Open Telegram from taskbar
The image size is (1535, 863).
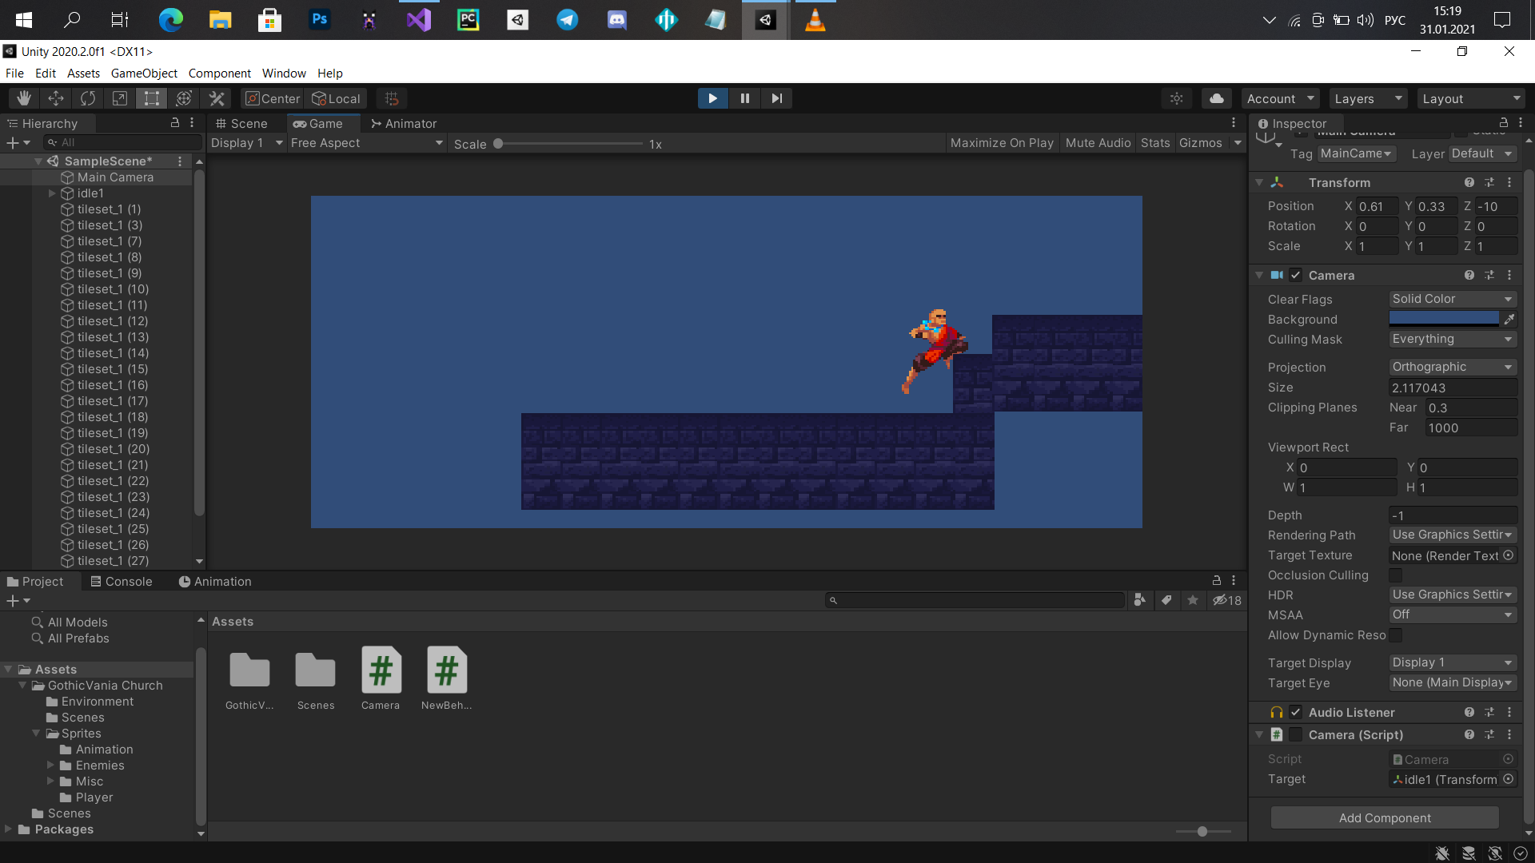(x=568, y=19)
